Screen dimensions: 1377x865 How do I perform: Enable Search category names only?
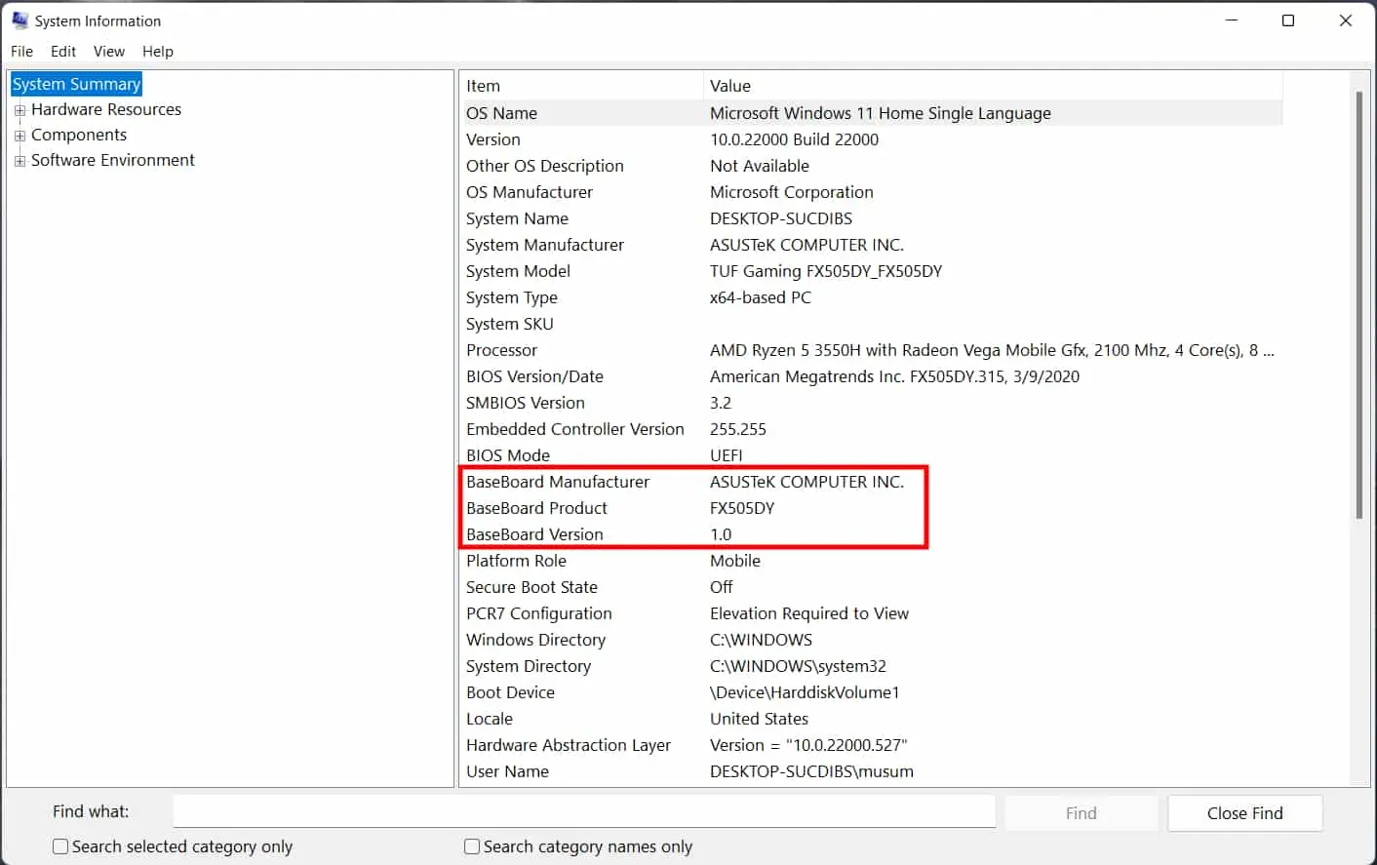471,846
